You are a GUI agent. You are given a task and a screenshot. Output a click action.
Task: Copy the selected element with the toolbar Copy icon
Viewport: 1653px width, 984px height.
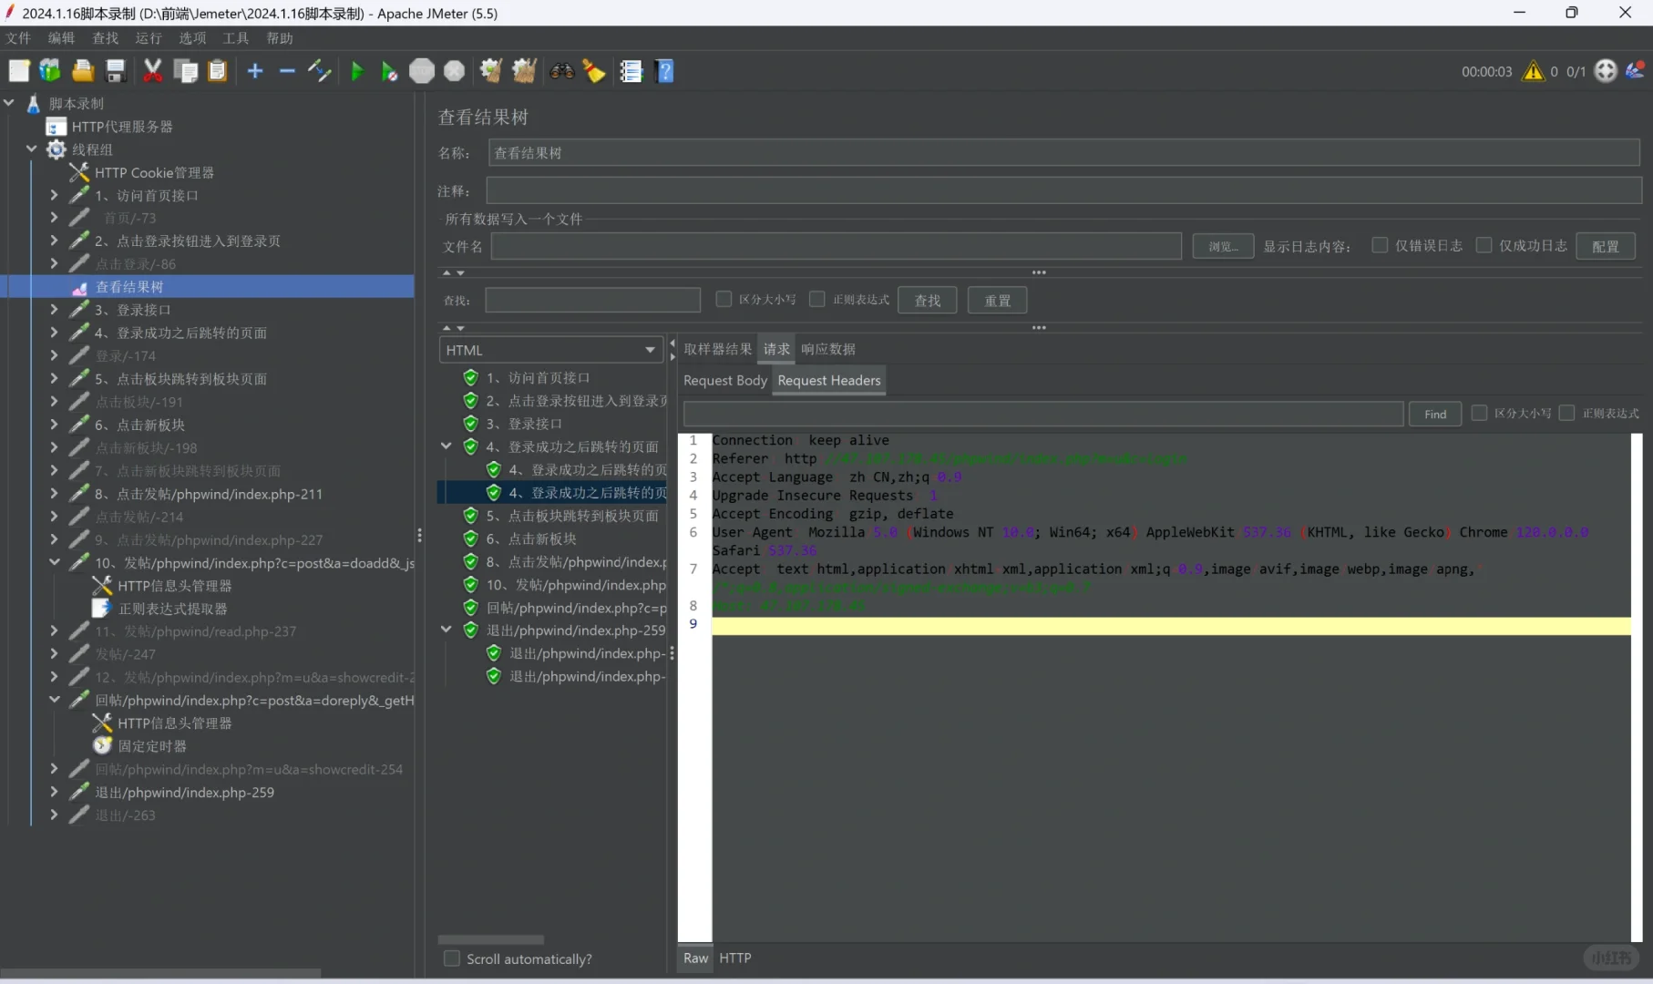pyautogui.click(x=186, y=71)
